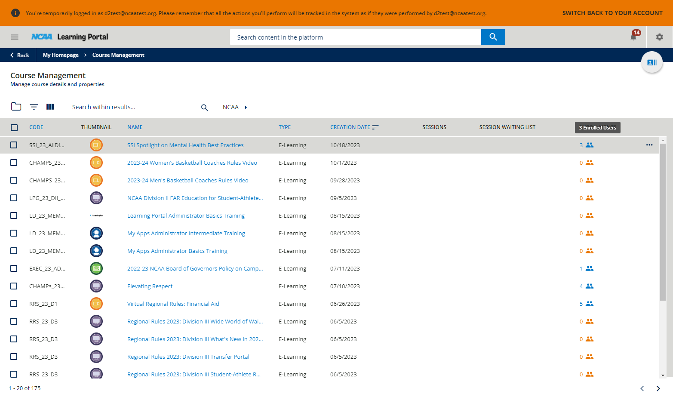Check the Women's Basketball Coaches Rules Video row
Viewport: 673px width, 397px height.
point(14,163)
